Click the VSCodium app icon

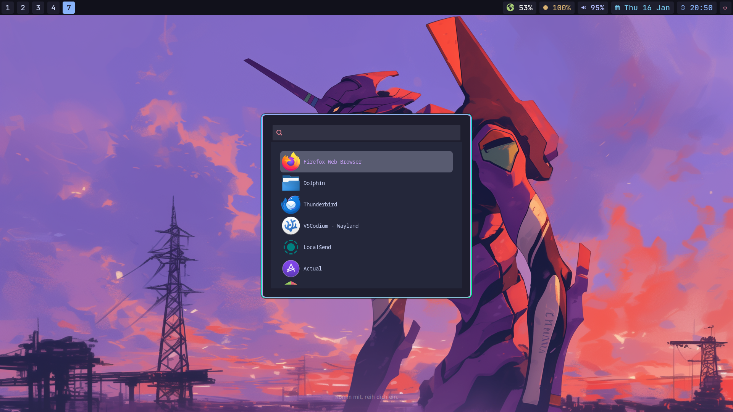pyautogui.click(x=291, y=226)
